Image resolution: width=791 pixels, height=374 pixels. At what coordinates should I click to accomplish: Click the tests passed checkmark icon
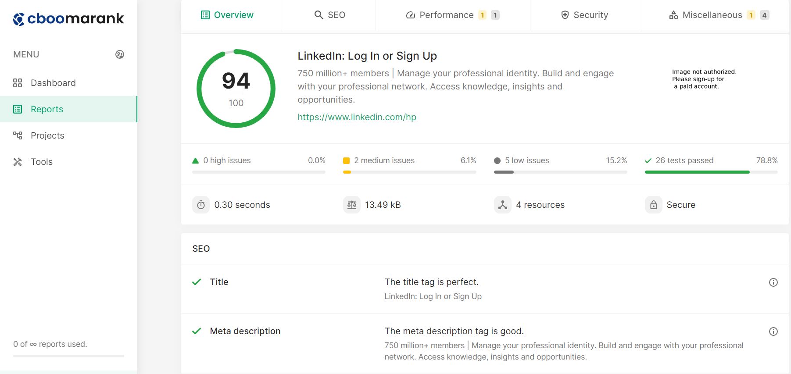[648, 160]
